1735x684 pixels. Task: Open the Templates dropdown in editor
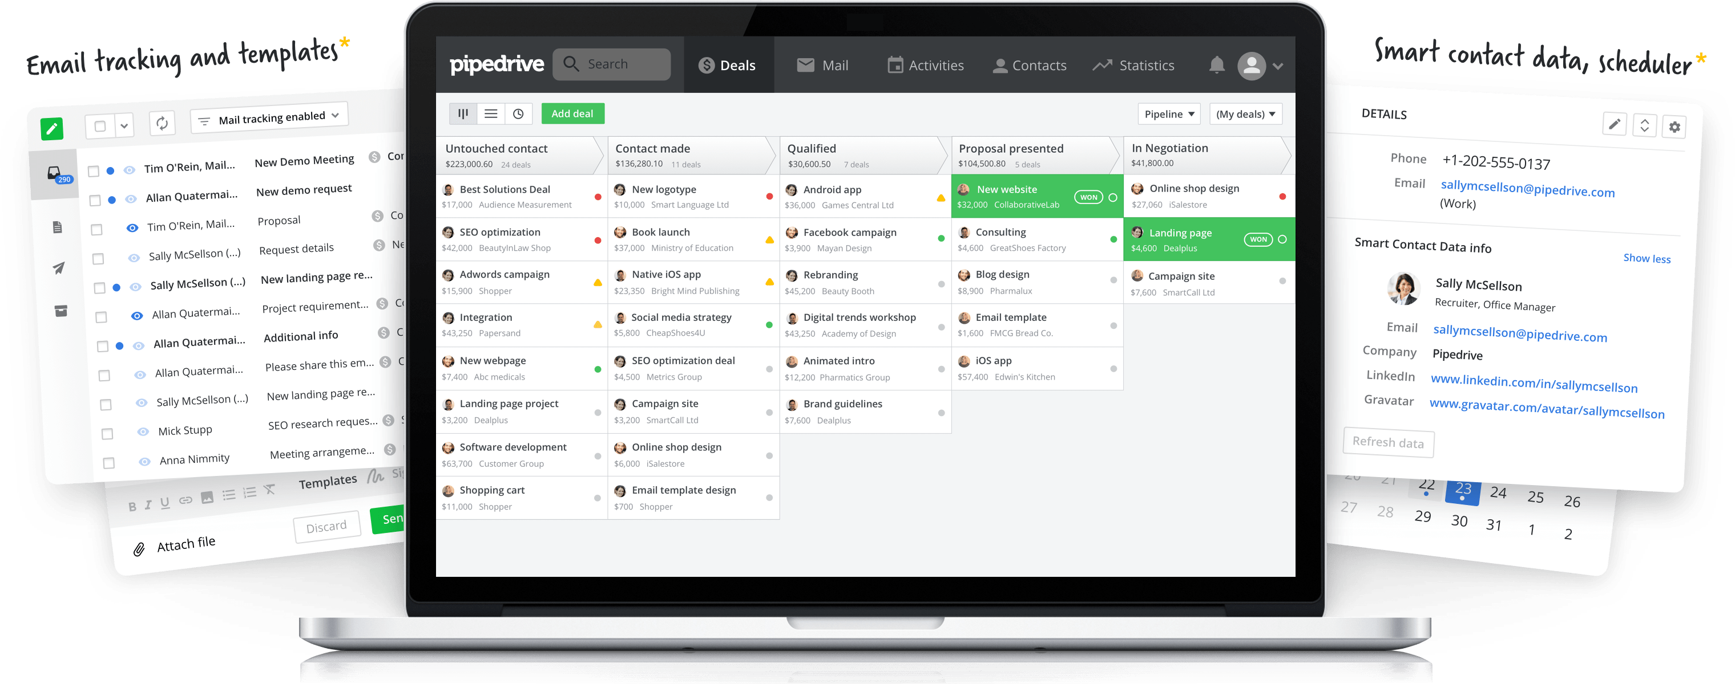328,482
